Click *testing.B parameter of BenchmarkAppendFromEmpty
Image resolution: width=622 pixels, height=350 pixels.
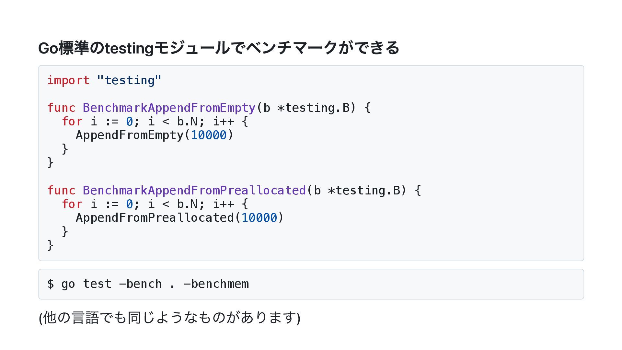(x=313, y=108)
